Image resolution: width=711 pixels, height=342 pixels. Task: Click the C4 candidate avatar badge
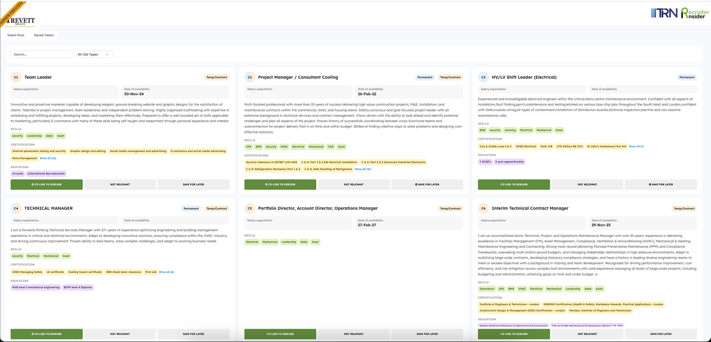[x=16, y=208]
